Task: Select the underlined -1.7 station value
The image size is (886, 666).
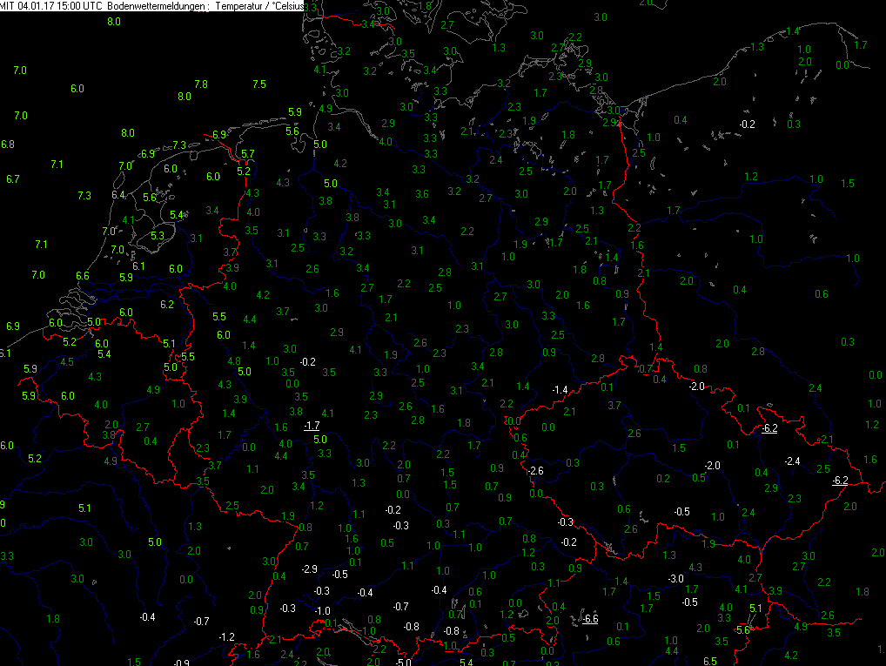Action: tap(312, 426)
